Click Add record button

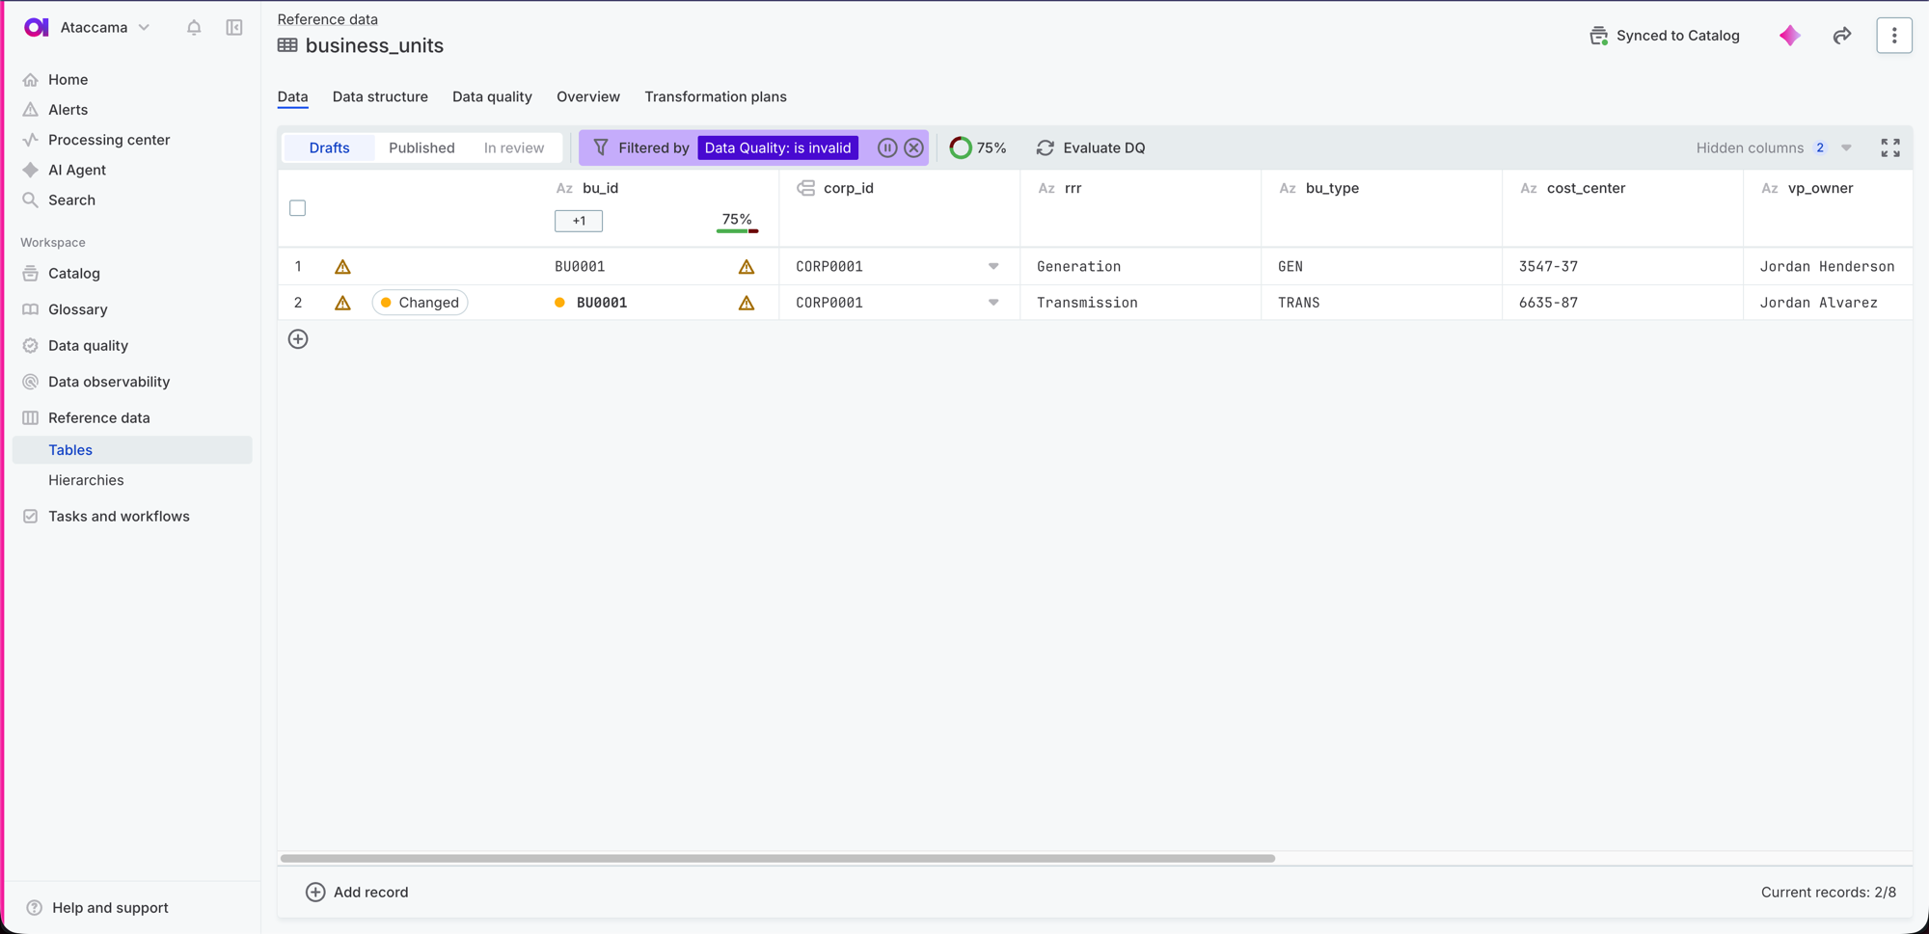(357, 892)
